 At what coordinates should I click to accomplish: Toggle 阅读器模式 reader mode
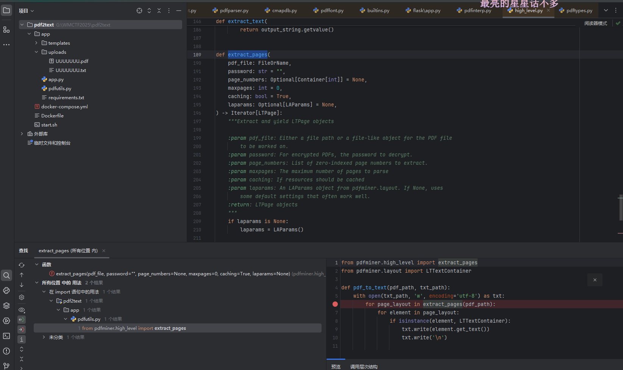point(595,23)
